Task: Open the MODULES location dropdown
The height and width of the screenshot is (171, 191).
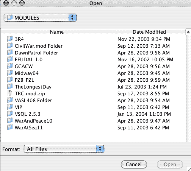Action: click(x=40, y=18)
